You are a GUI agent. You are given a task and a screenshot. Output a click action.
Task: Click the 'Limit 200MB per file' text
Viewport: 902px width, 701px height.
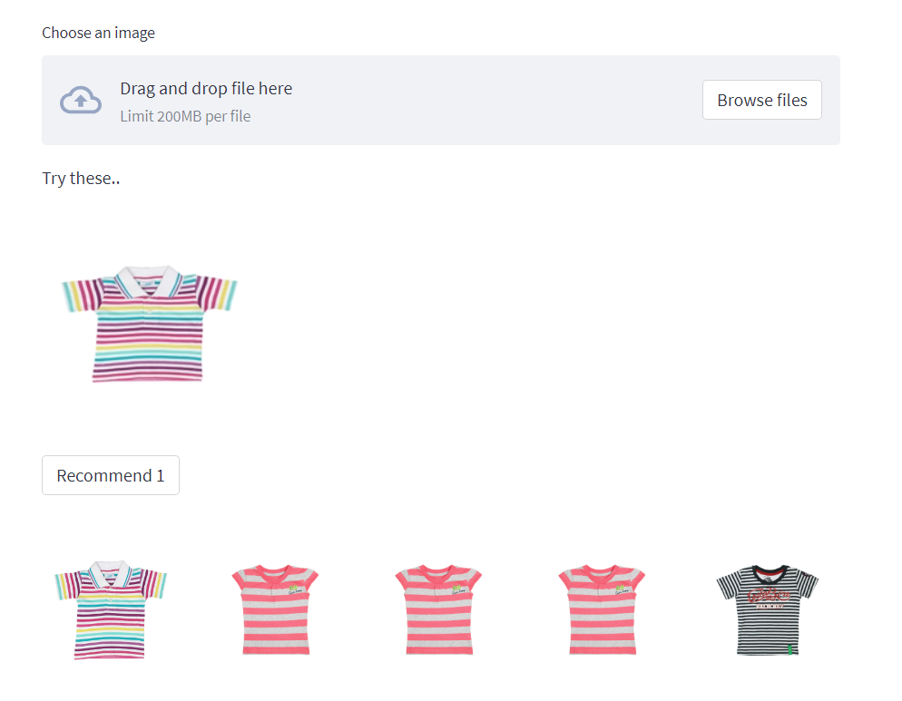coord(185,116)
